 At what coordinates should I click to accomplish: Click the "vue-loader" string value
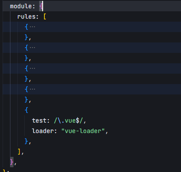(x=83, y=131)
